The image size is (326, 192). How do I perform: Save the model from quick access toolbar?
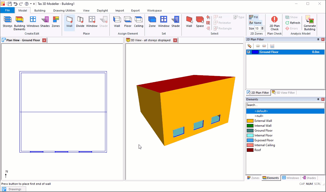(9, 4)
